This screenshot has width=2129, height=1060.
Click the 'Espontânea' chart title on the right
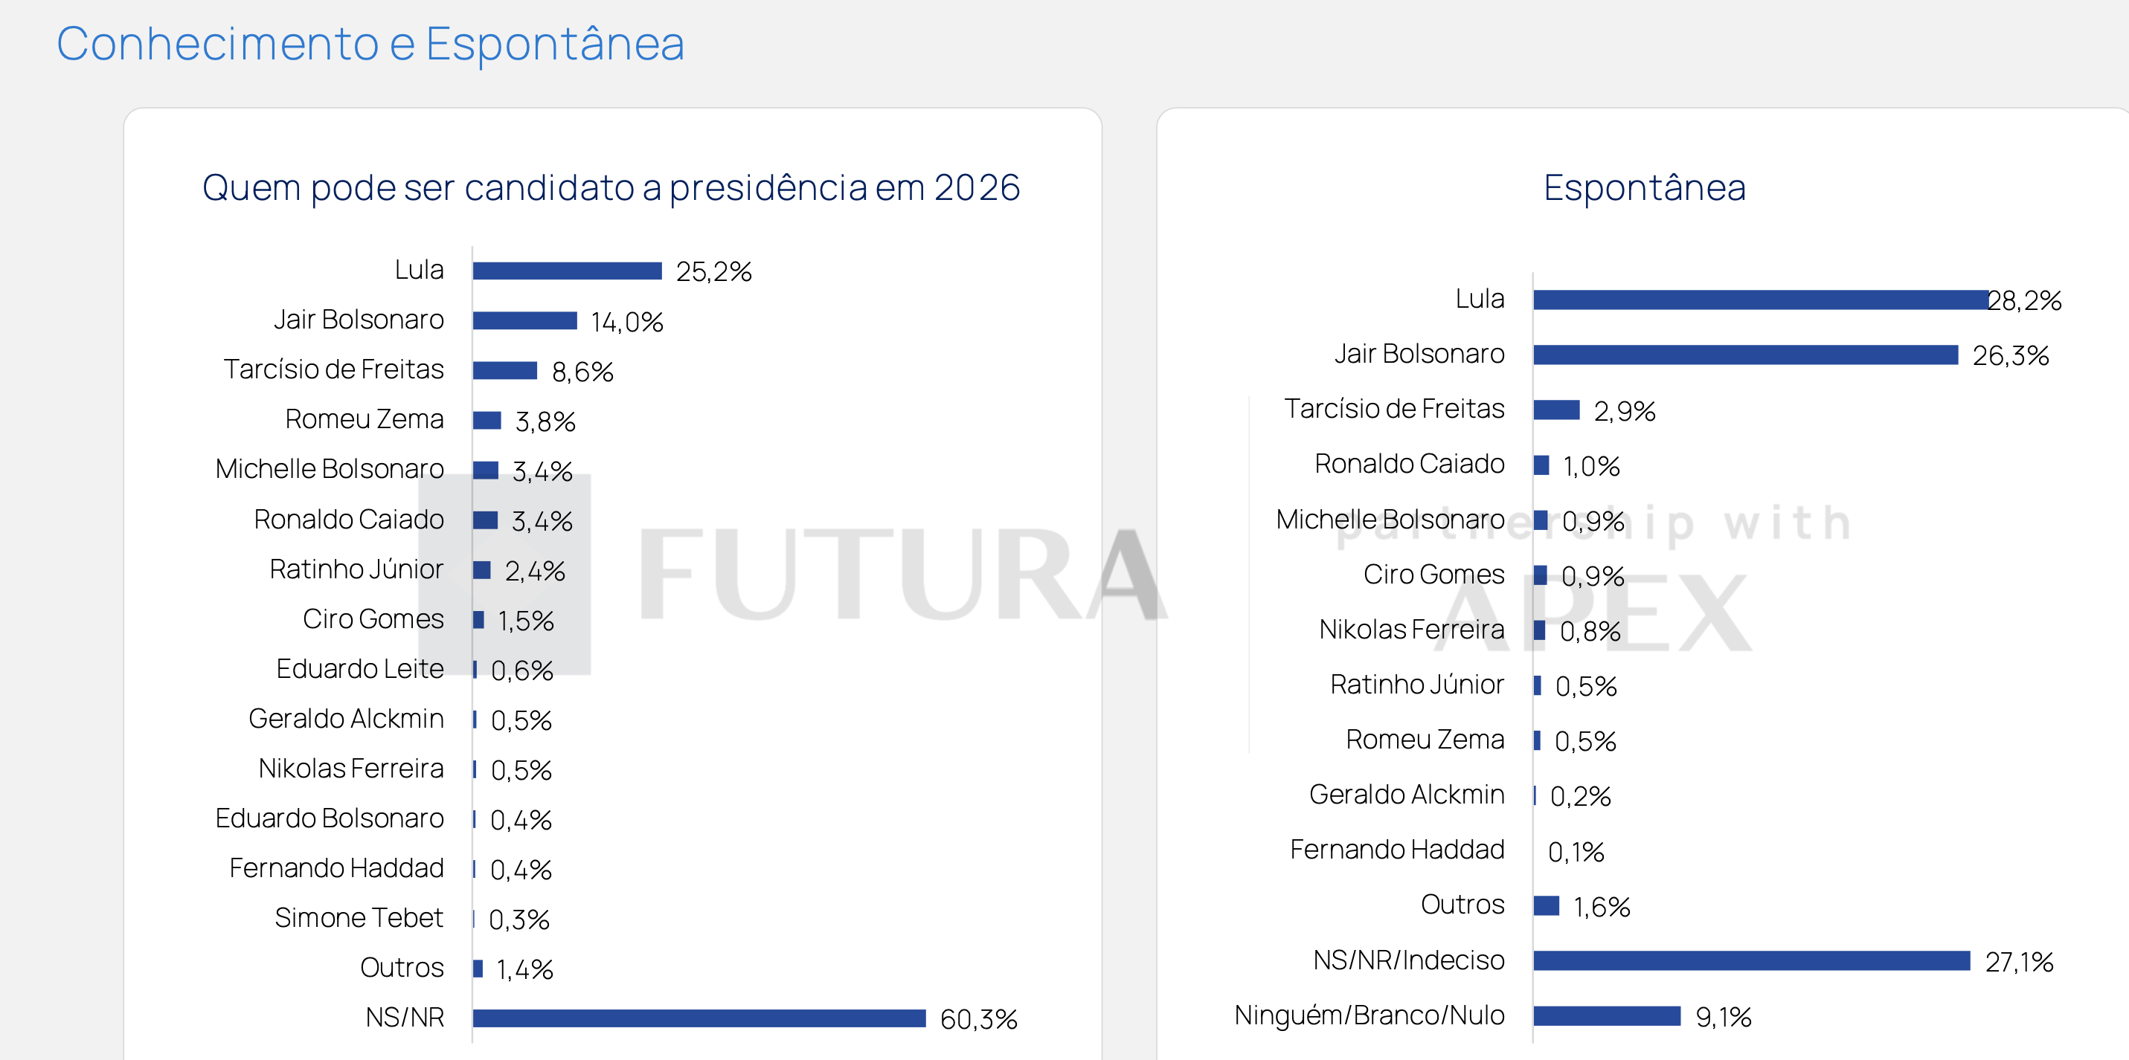click(1644, 187)
